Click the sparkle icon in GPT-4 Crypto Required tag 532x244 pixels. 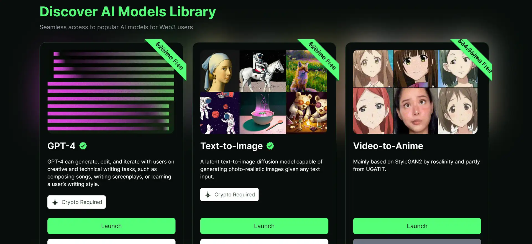click(x=55, y=202)
